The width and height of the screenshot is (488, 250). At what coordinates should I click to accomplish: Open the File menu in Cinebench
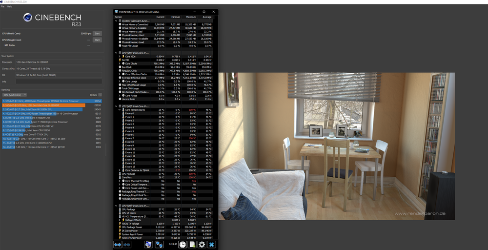(3, 6)
